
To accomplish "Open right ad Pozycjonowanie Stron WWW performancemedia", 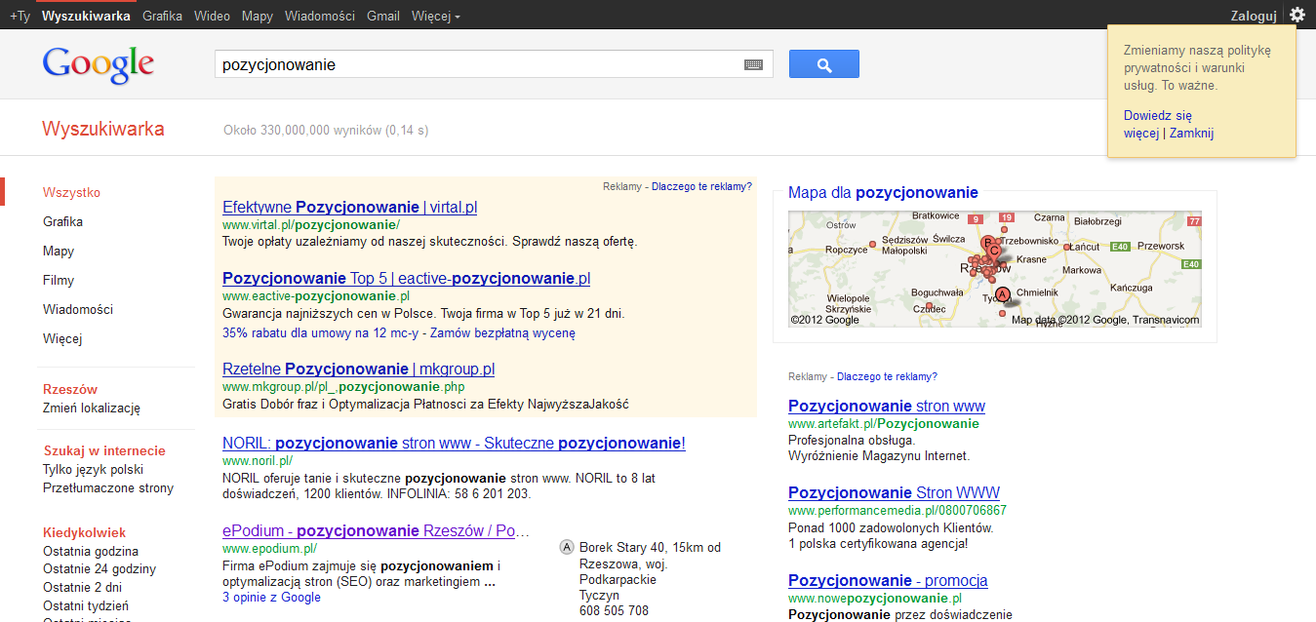I will pos(894,492).
